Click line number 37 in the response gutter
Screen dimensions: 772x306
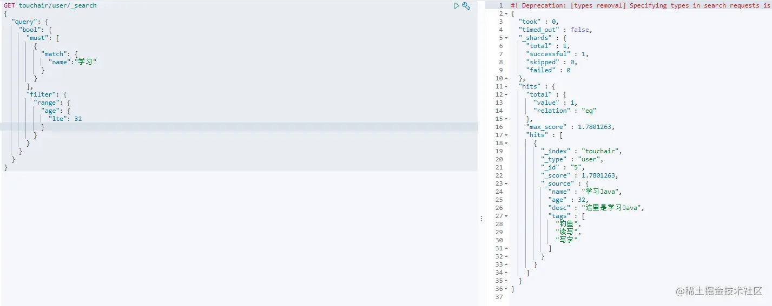[499, 297]
